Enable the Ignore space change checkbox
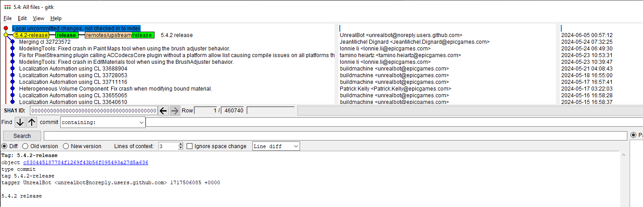 click(190, 146)
